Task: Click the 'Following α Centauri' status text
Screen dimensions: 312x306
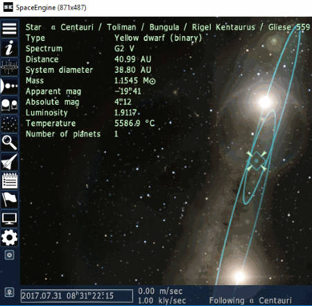Action: (x=250, y=300)
